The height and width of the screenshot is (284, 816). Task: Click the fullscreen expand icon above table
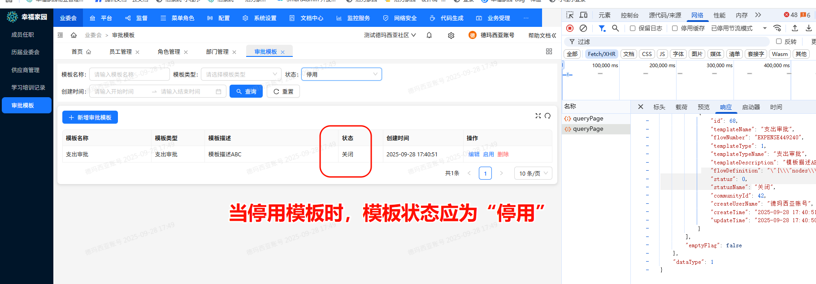pyautogui.click(x=538, y=116)
